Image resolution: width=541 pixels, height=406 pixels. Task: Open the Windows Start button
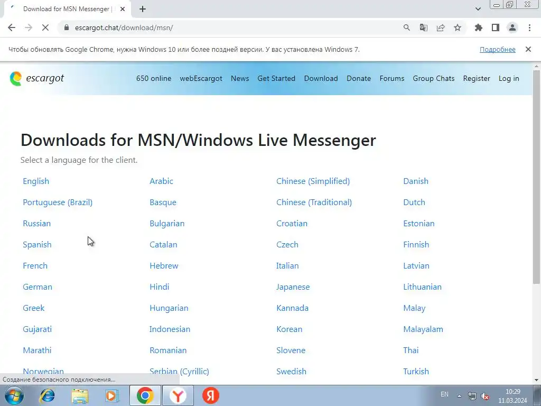point(14,395)
